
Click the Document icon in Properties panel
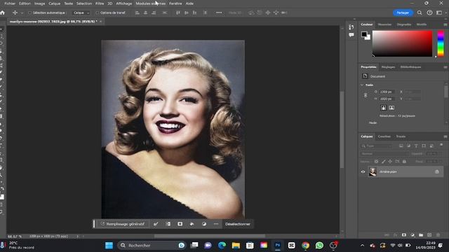coord(365,76)
